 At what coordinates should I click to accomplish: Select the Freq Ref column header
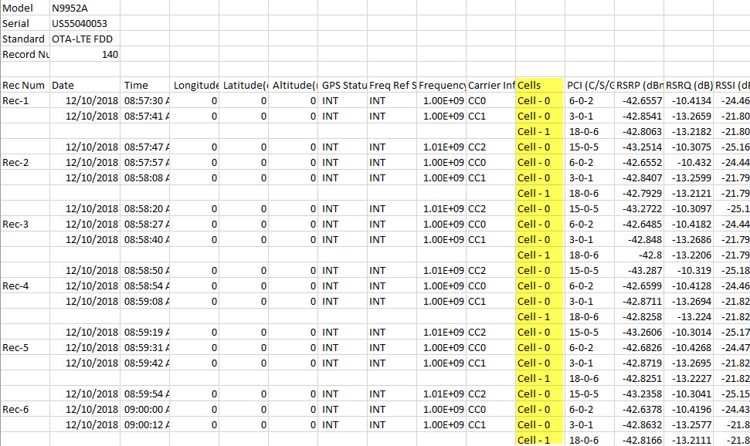392,85
